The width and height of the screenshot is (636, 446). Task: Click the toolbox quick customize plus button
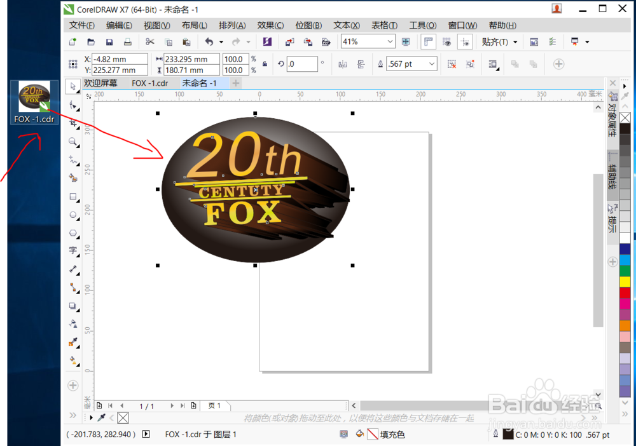coord(73,385)
